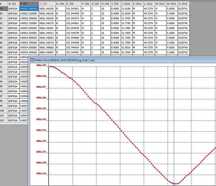
Task: Click cell 4806.148178 in row 82
Action: [47, 23]
